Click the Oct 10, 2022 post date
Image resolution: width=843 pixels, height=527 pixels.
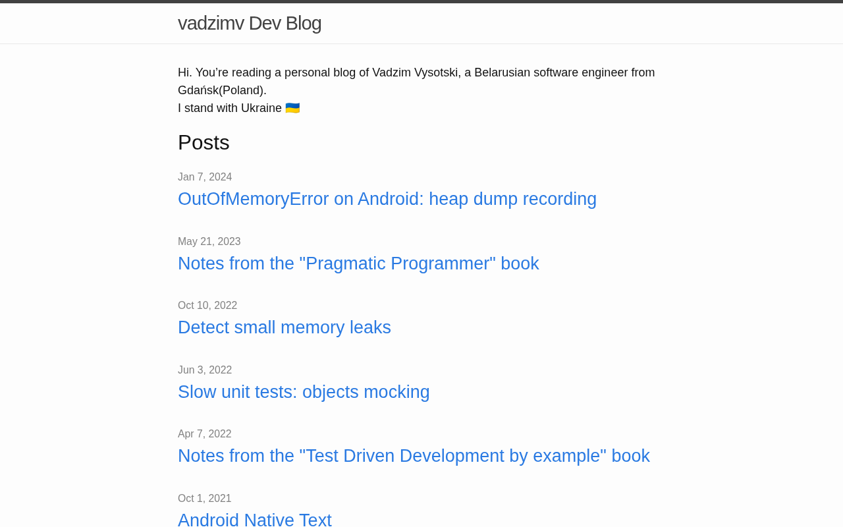(x=207, y=306)
